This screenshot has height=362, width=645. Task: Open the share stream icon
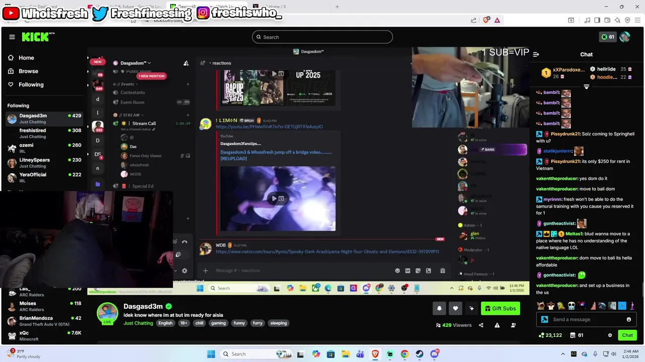click(x=481, y=325)
